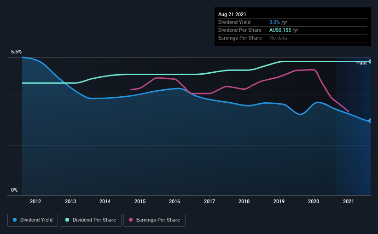Click the AU$0.155 Dividend Per Share value
Image resolution: width=378 pixels, height=234 pixels.
coord(280,30)
